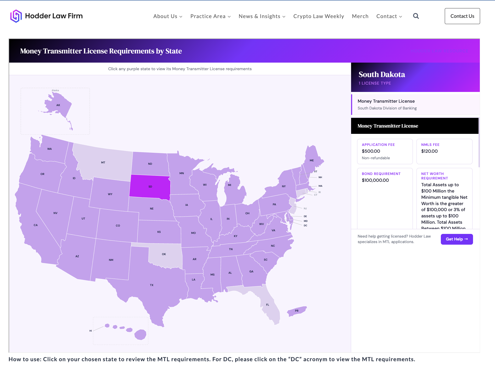Open the Merch menu item
This screenshot has height=373, width=495.
point(360,16)
